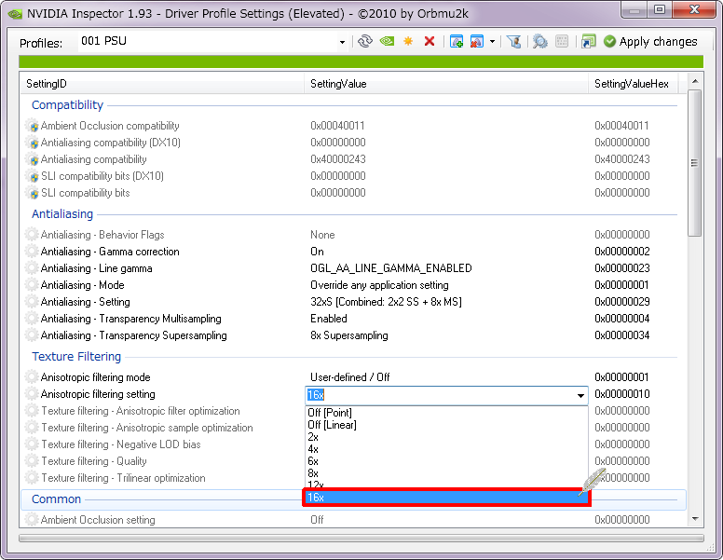Click gear icon beside Anisotropic filtering mode
The image size is (723, 560).
click(32, 377)
